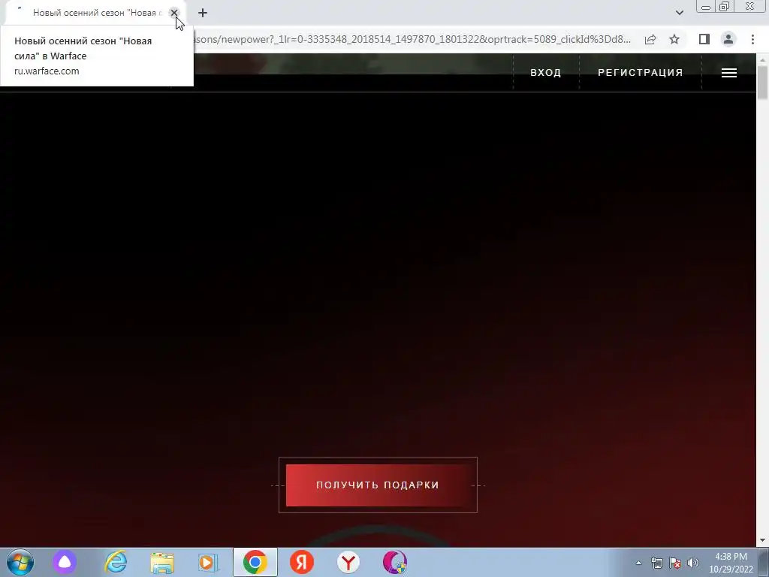This screenshot has width=769, height=577.
Task: Open the Chrome profile avatar
Action: coord(728,39)
